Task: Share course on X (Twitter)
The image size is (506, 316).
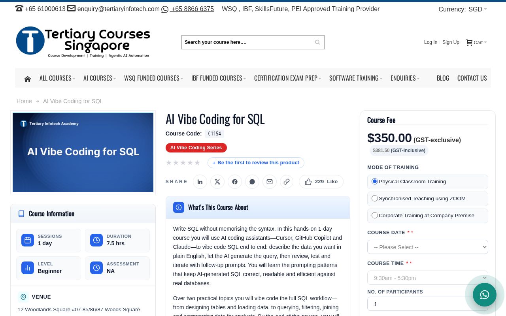Action: [217, 182]
